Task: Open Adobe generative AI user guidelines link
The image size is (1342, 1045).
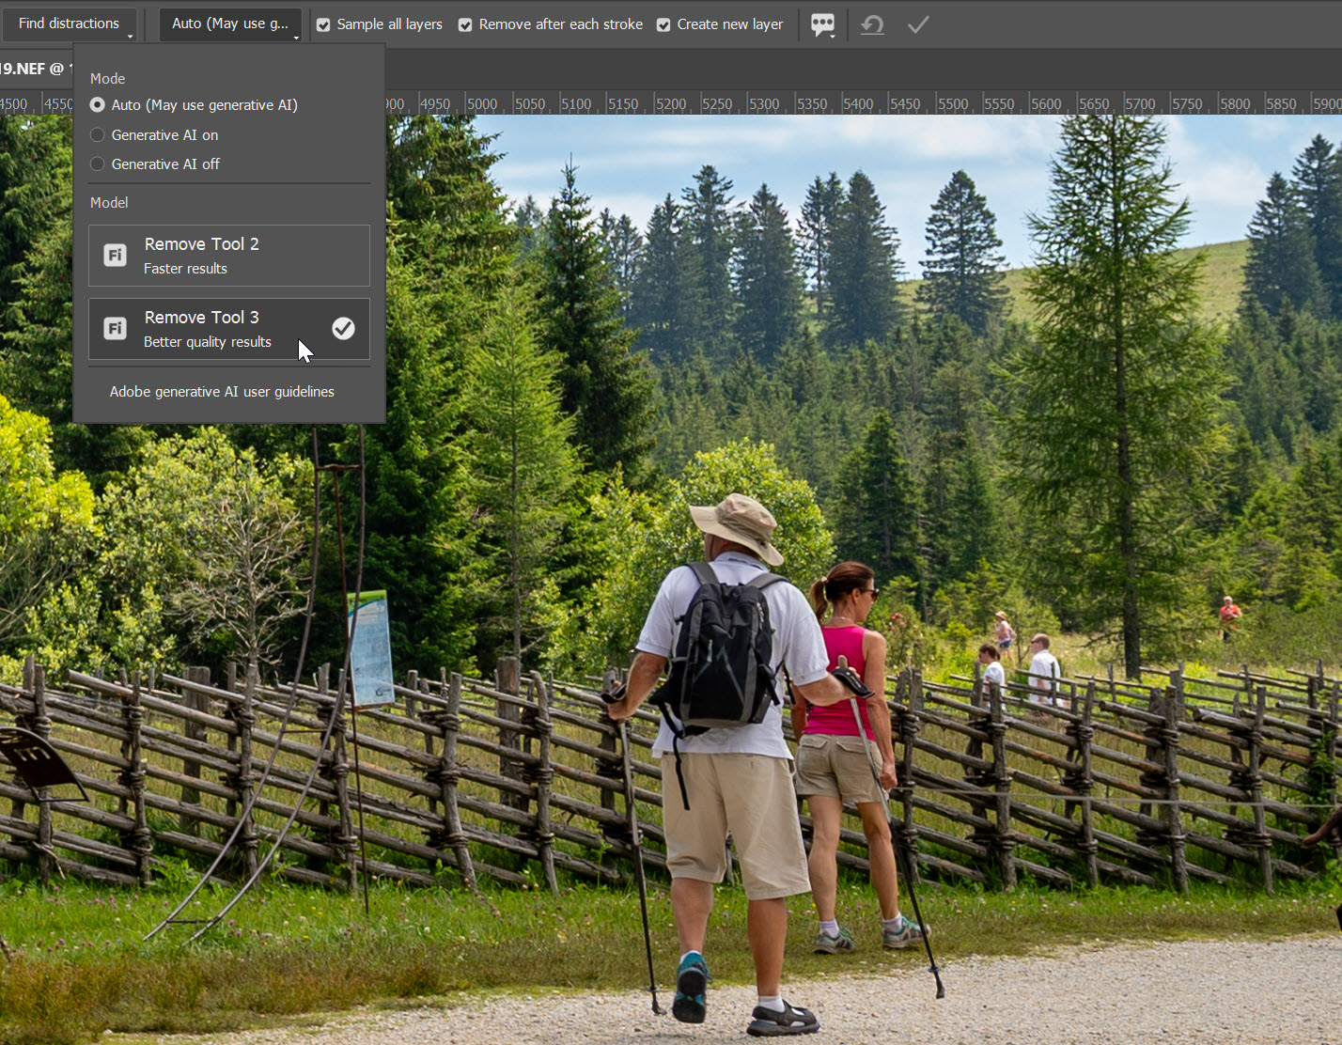Action: 222,392
